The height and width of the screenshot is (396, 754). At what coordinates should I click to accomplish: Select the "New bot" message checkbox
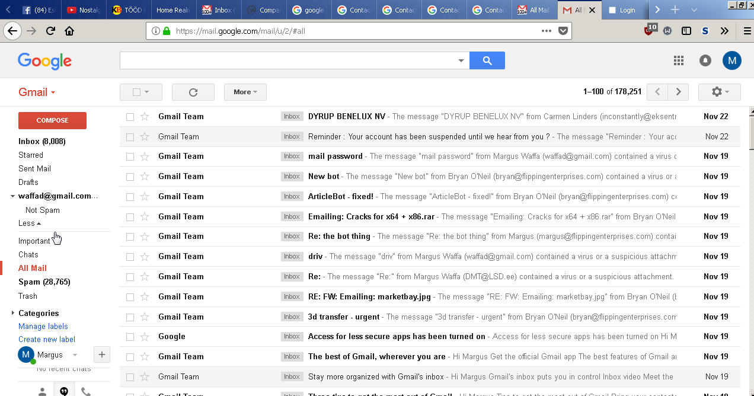pos(130,177)
